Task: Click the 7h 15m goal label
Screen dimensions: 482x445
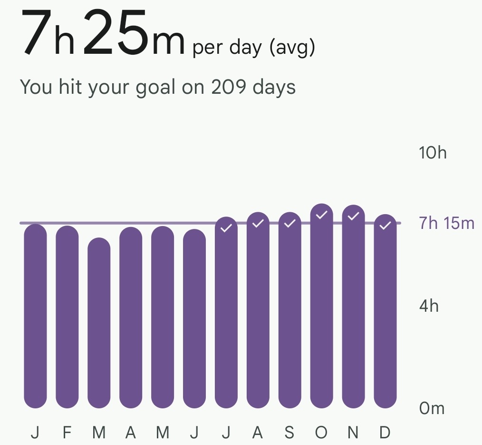Action: pos(446,223)
